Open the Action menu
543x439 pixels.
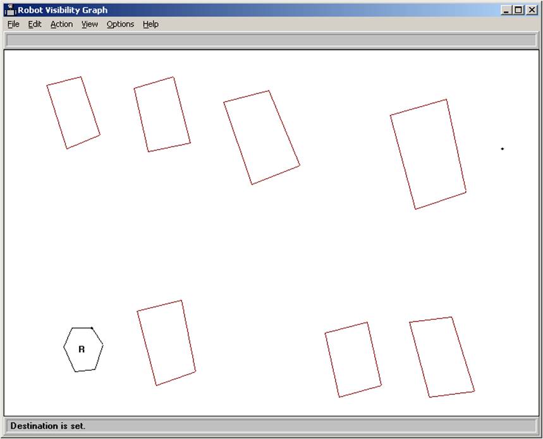tap(62, 24)
